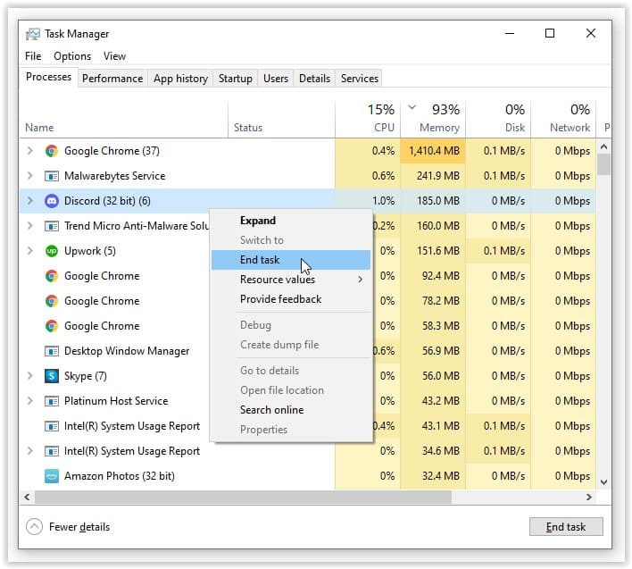
Task: Click the Task Manager title bar icon
Action: tap(33, 34)
